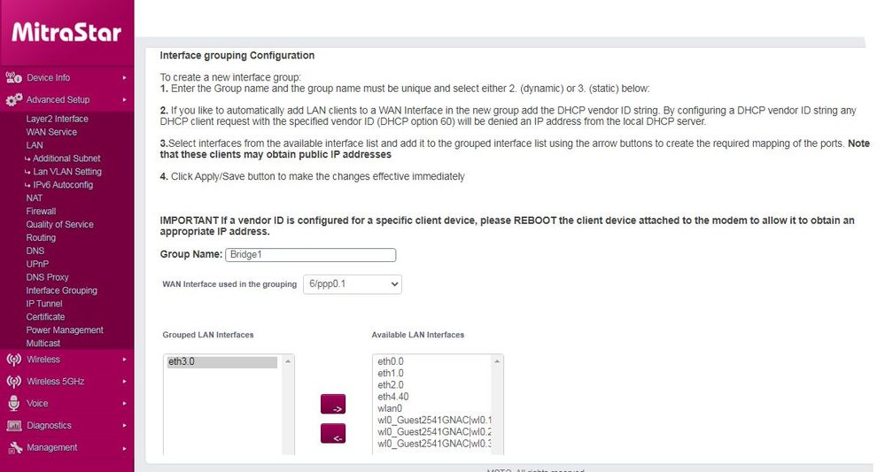Viewport: 885px width, 472px height.
Task: Expand the Wireless 5GHz submenu arrow
Action: point(125,382)
